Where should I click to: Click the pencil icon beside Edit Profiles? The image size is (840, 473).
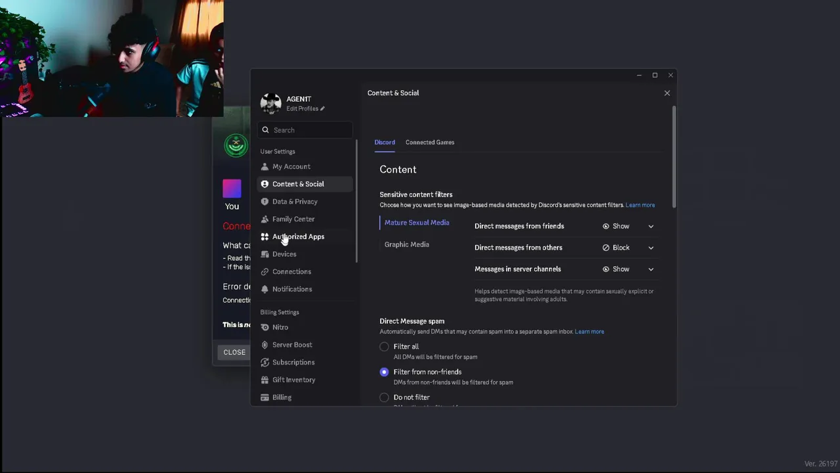pos(322,108)
